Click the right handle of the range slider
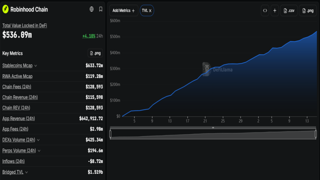 click(x=316, y=134)
